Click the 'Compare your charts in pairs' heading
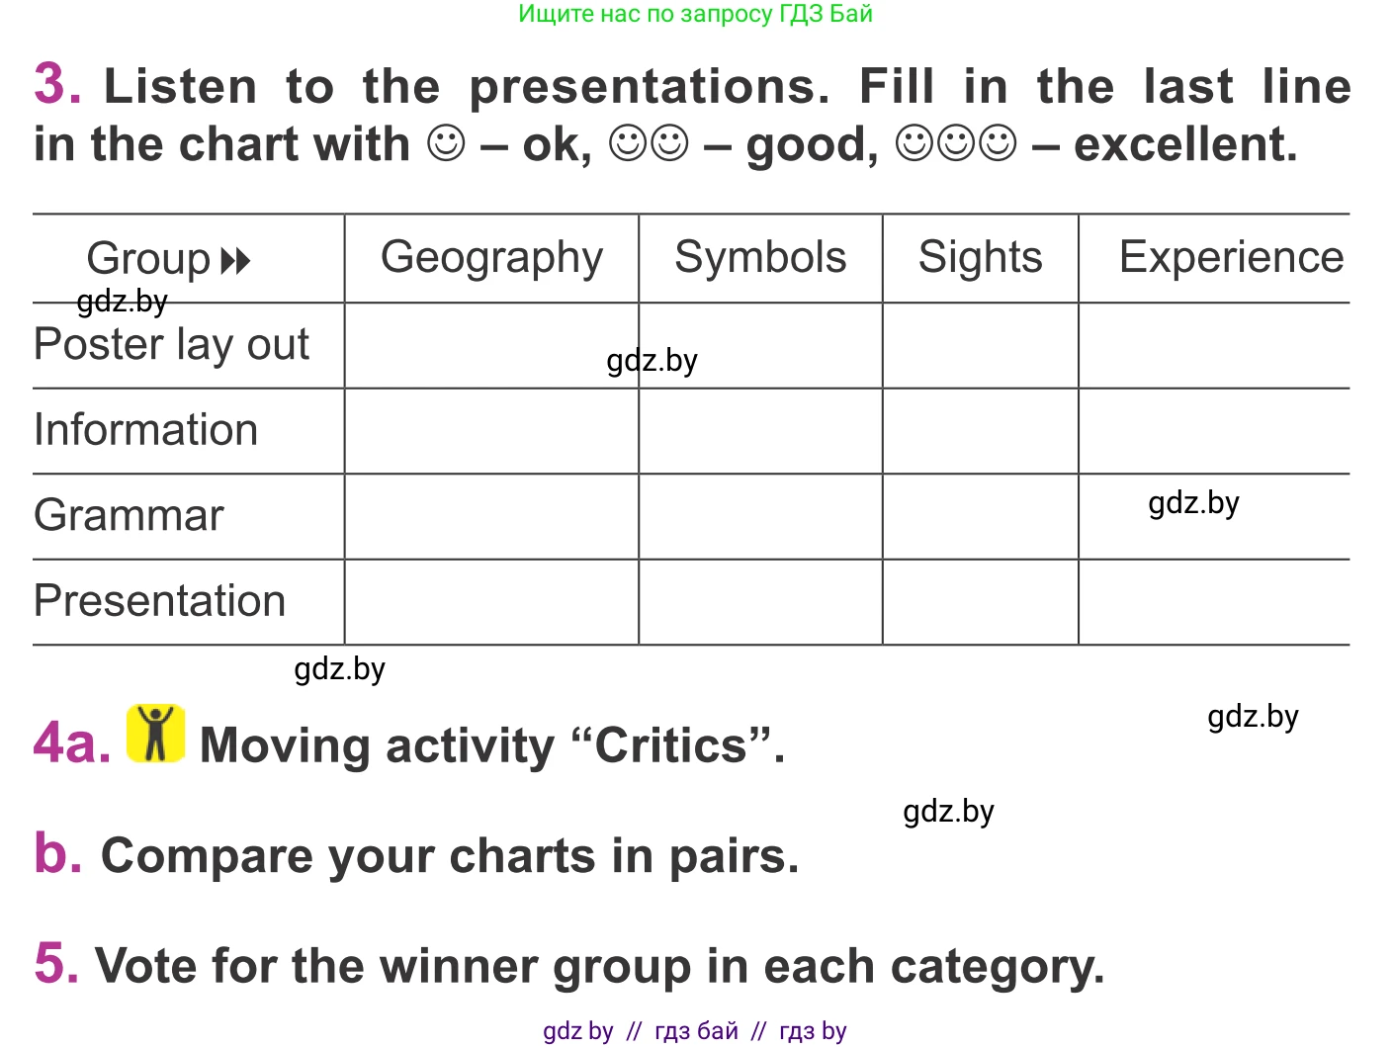The image size is (1393, 1048). click(450, 856)
